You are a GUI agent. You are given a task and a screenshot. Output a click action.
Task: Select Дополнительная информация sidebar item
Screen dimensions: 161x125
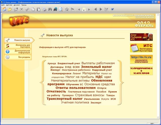pos(18,52)
